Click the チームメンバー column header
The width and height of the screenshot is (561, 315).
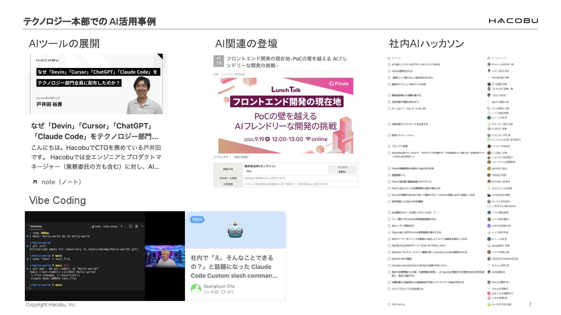[499, 58]
